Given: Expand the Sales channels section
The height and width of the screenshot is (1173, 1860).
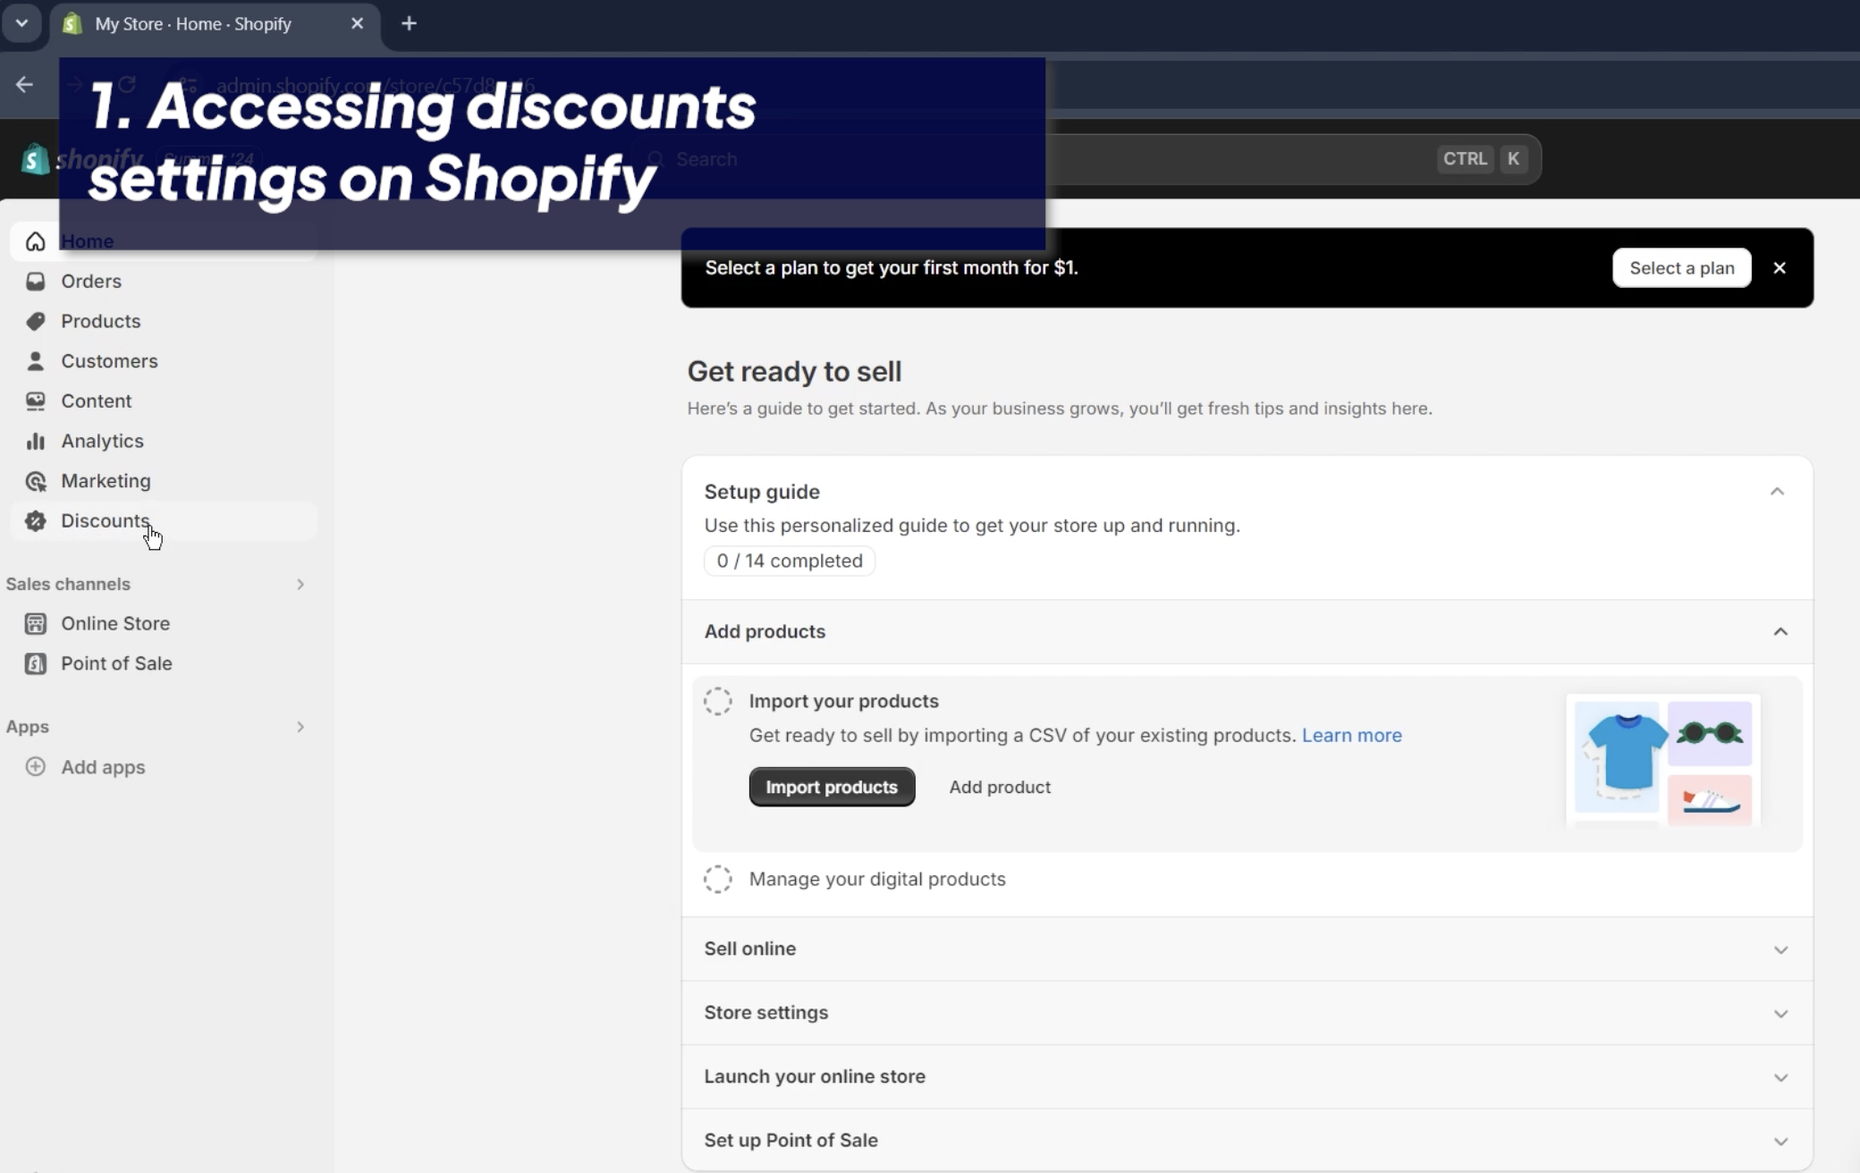Looking at the screenshot, I should [x=300, y=582].
